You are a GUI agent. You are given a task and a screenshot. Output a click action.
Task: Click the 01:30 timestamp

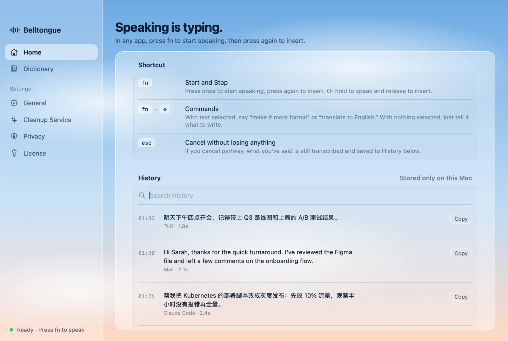[x=146, y=253]
